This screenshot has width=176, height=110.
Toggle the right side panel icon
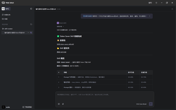(172, 9)
